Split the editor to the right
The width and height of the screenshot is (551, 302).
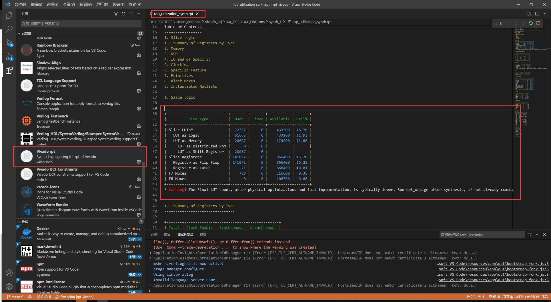pyautogui.click(x=537, y=14)
